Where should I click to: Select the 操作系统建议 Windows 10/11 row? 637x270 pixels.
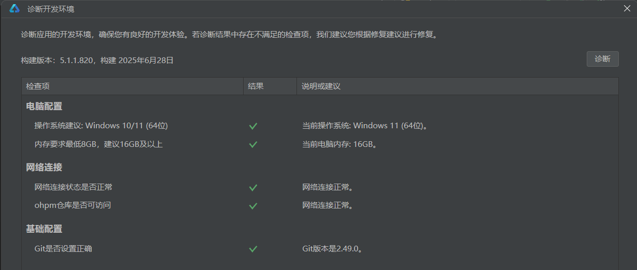tap(320, 126)
